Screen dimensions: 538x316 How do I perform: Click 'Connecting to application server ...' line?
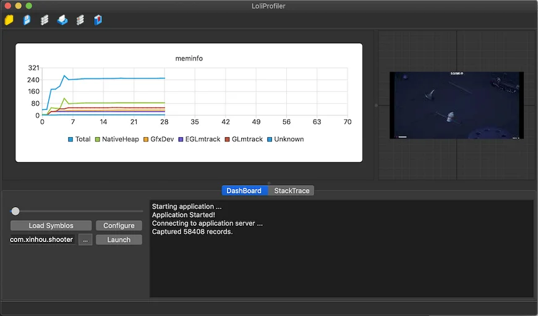pyautogui.click(x=207, y=223)
